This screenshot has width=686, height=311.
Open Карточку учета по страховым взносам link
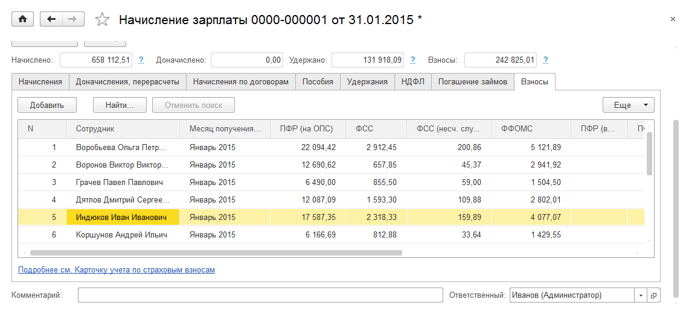(x=117, y=270)
